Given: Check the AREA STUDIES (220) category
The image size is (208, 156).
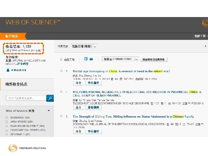Looking at the screenshot, I should (x=7, y=122).
